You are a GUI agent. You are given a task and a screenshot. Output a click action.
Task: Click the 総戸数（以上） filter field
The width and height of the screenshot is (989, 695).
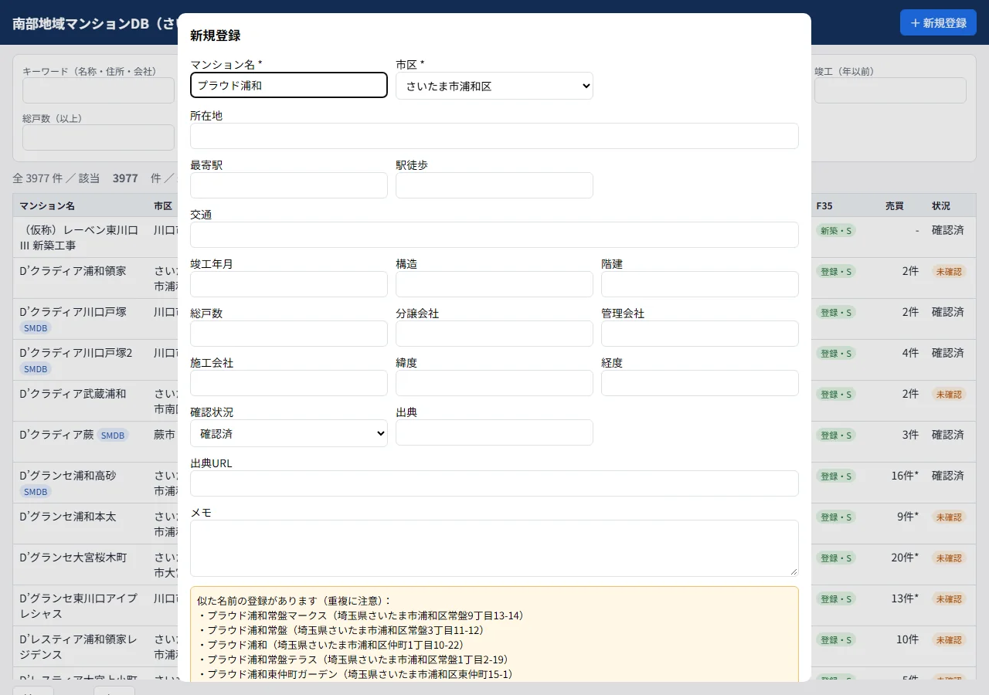pos(98,137)
